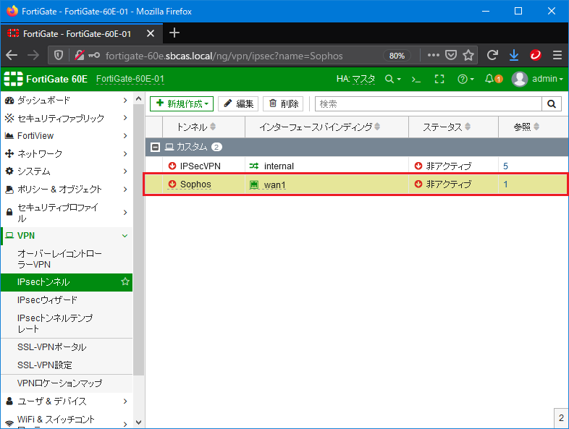This screenshot has height=429, width=569.
Task: Expand the ダッシュボード menu
Action: pyautogui.click(x=67, y=100)
